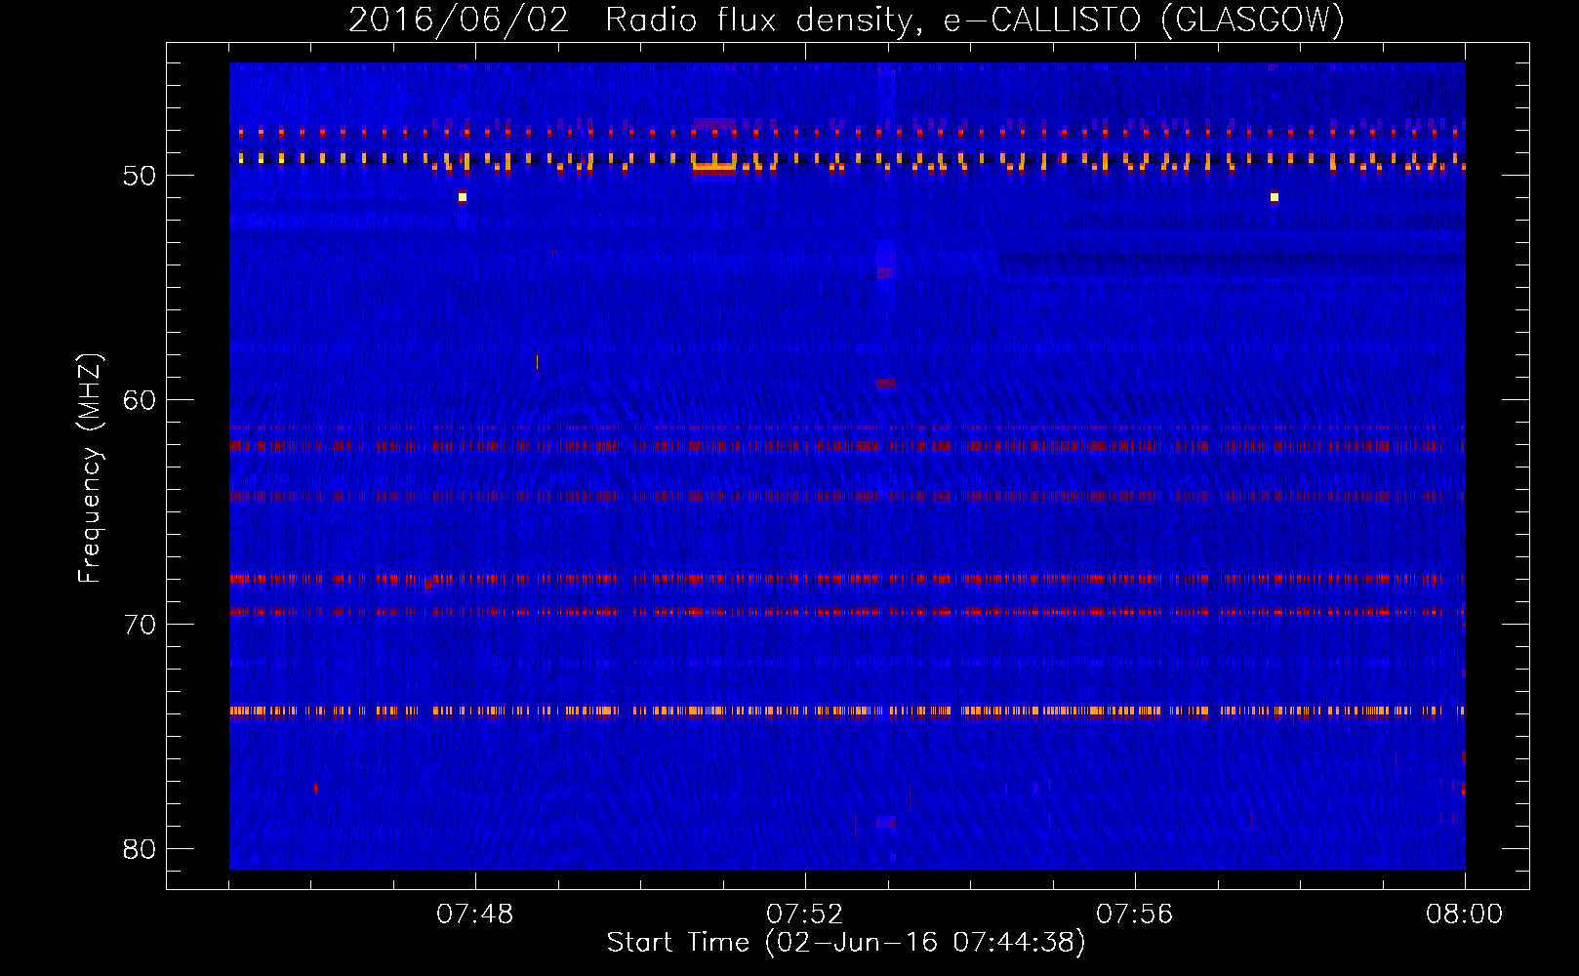Click the plot title mentioning e-CALLISTO (GLASGOW)
The width and height of the screenshot is (1579, 976).
click(x=846, y=20)
